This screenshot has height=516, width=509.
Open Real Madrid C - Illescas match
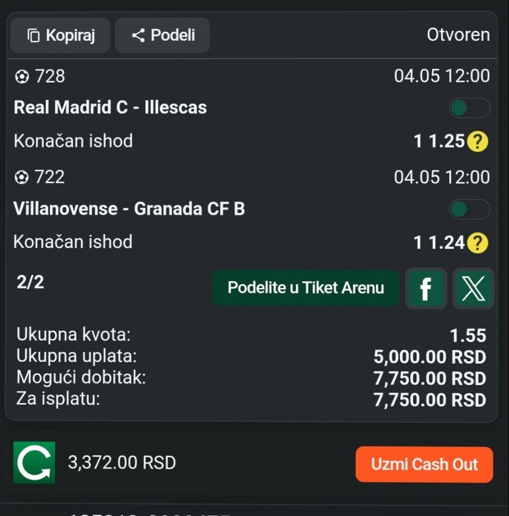(x=110, y=108)
